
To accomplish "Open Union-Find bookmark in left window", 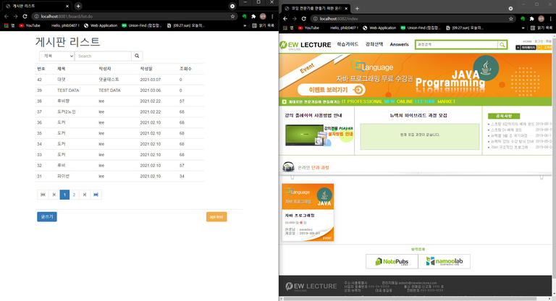I will pos(141,25).
